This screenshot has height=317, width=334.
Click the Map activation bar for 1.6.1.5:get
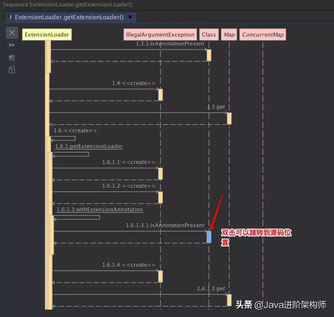tap(229, 300)
